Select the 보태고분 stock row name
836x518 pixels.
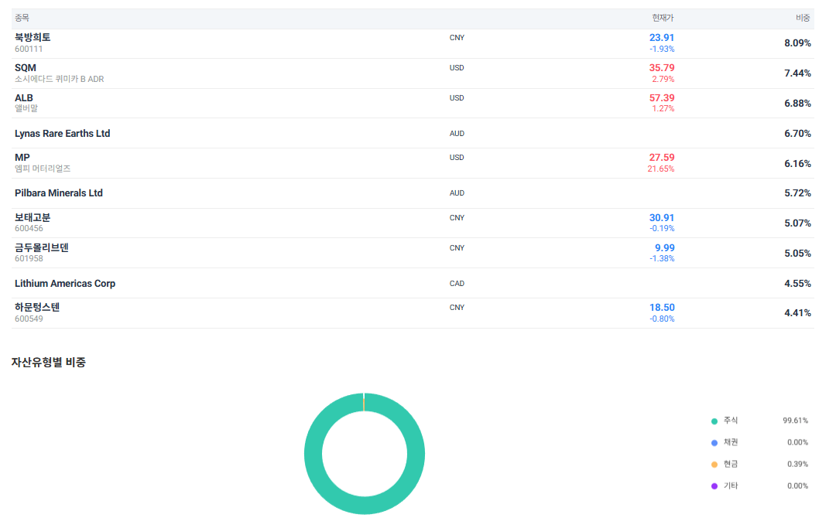(x=33, y=217)
